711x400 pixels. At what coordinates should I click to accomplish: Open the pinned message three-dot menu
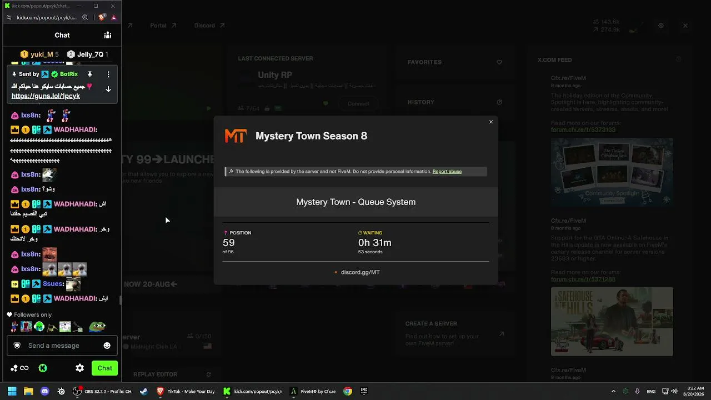[108, 74]
